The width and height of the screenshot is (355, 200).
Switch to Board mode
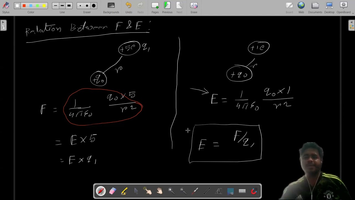coord(289,7)
